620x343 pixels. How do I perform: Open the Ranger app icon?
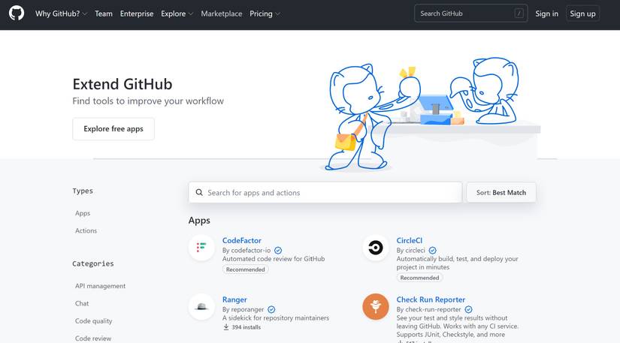point(201,306)
